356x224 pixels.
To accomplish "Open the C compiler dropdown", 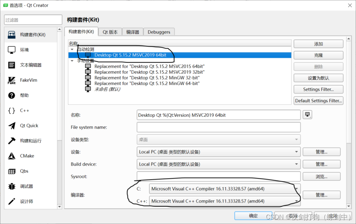I will point(225,189).
